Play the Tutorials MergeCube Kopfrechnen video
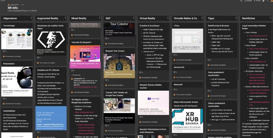 coord(85,55)
